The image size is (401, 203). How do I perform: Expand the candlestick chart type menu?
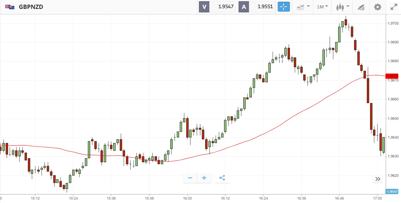tap(342, 7)
